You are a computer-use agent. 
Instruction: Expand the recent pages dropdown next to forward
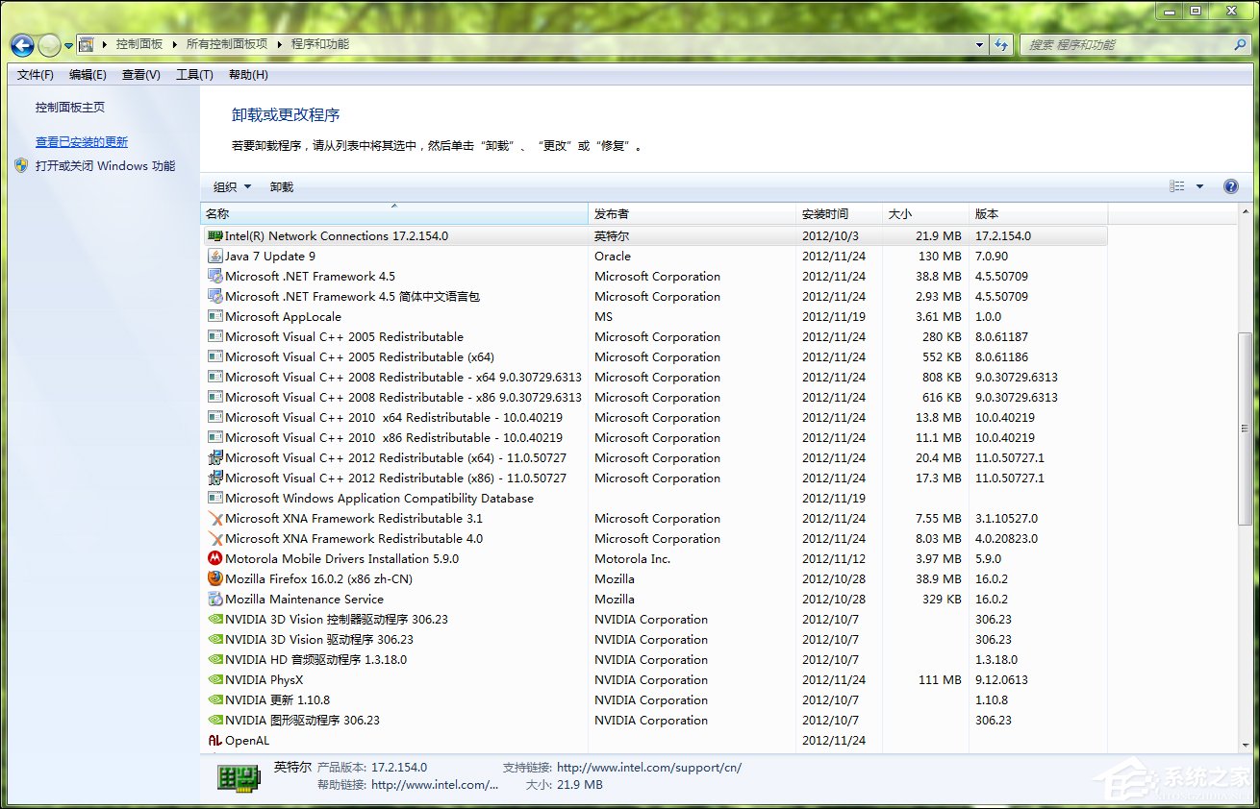(x=68, y=45)
